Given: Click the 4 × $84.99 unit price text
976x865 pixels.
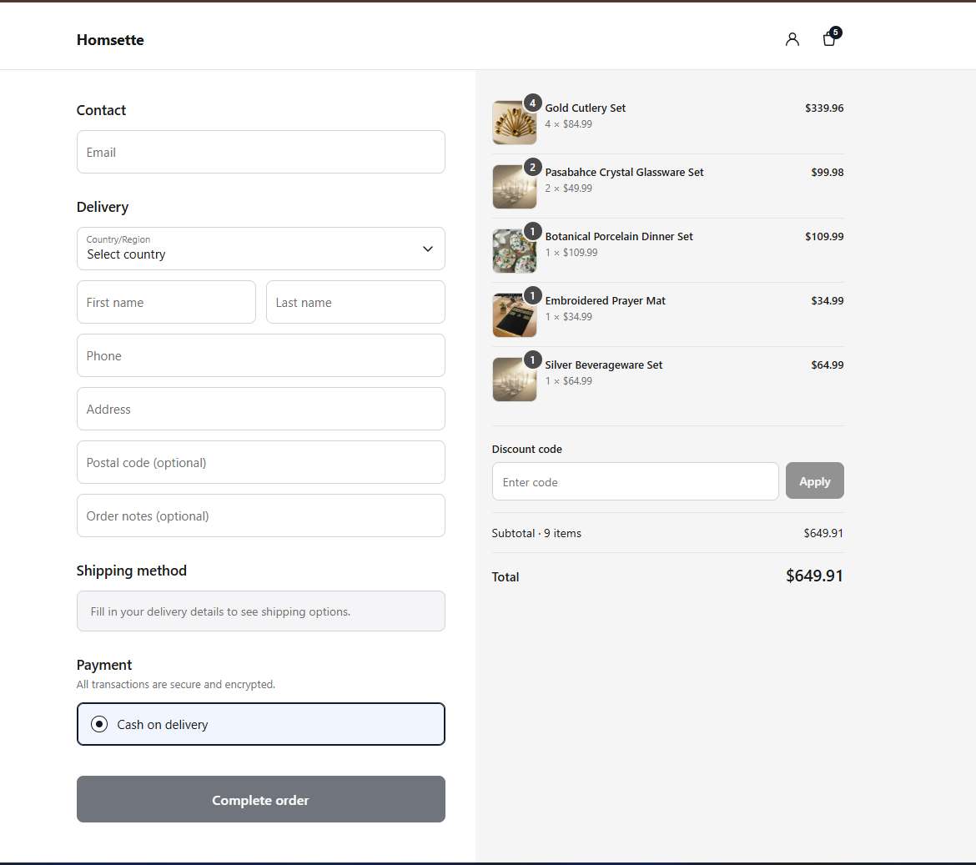Looking at the screenshot, I should click(x=569, y=124).
